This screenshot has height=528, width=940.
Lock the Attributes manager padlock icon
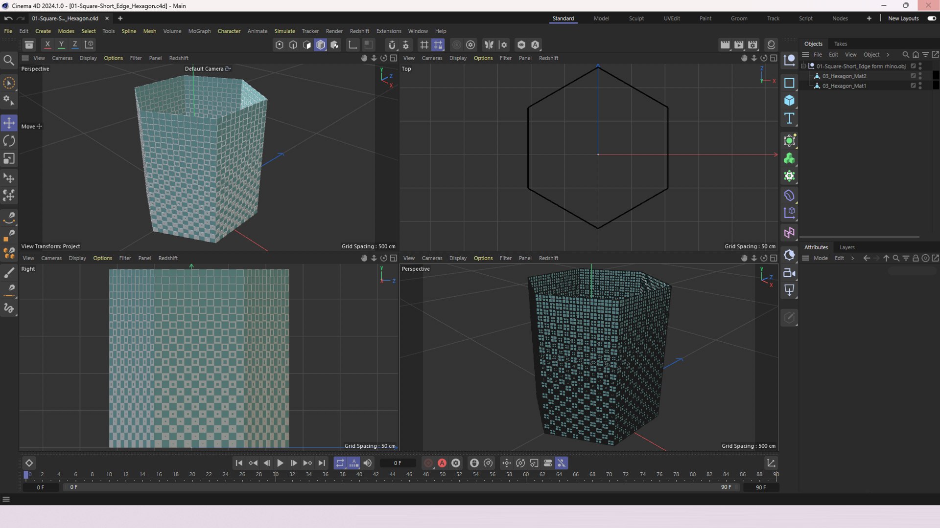click(916, 258)
